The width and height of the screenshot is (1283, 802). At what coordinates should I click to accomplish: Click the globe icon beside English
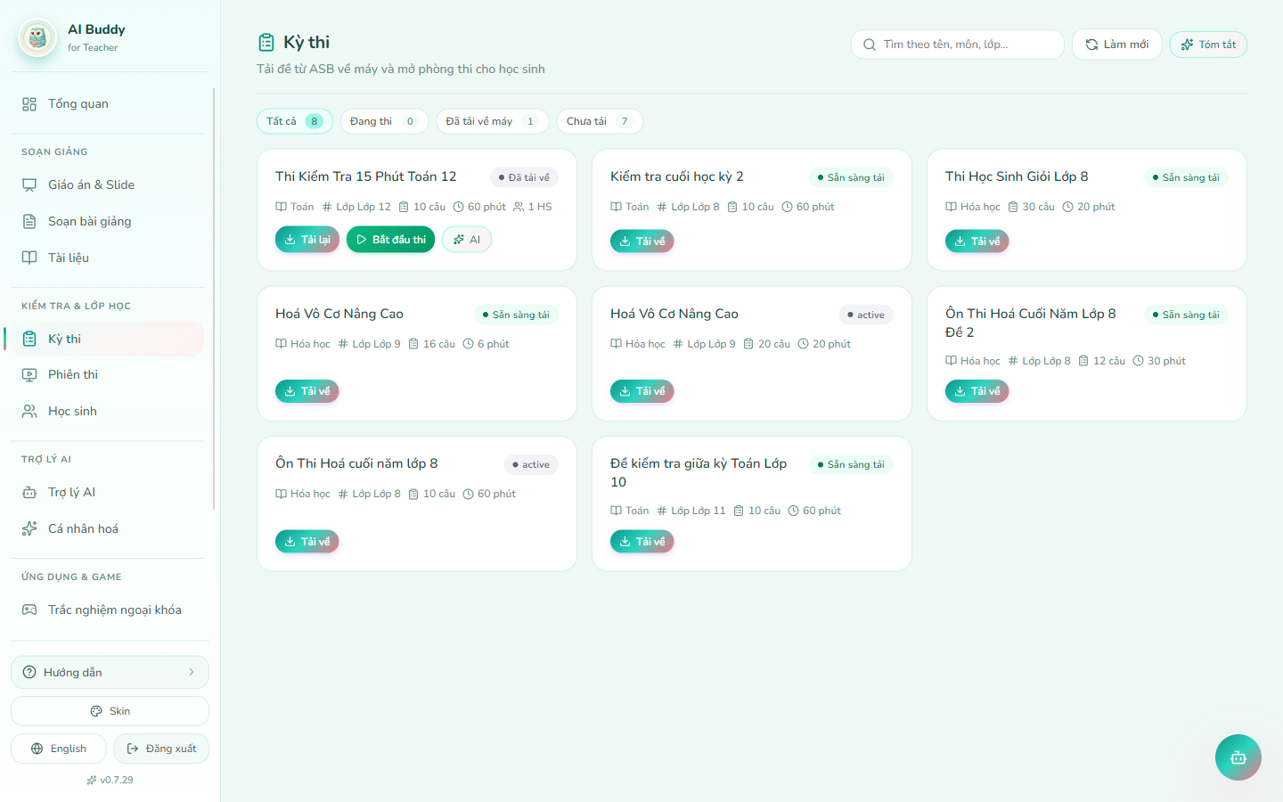pos(37,749)
